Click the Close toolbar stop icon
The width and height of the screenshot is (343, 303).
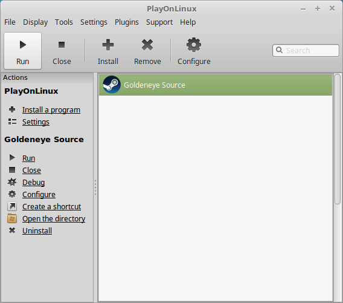(62, 45)
